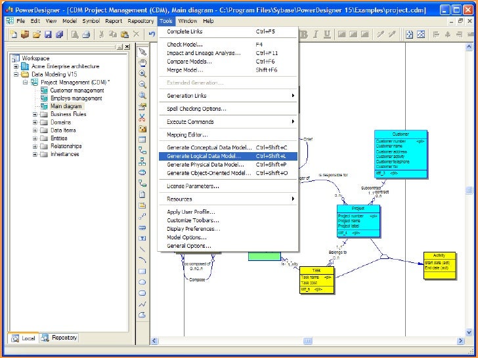The width and height of the screenshot is (478, 358).
Task: Select the Grabber hand tool
Action: 142,63
